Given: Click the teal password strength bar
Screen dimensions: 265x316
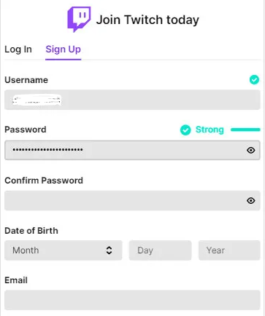Looking at the screenshot, I should [x=245, y=130].
